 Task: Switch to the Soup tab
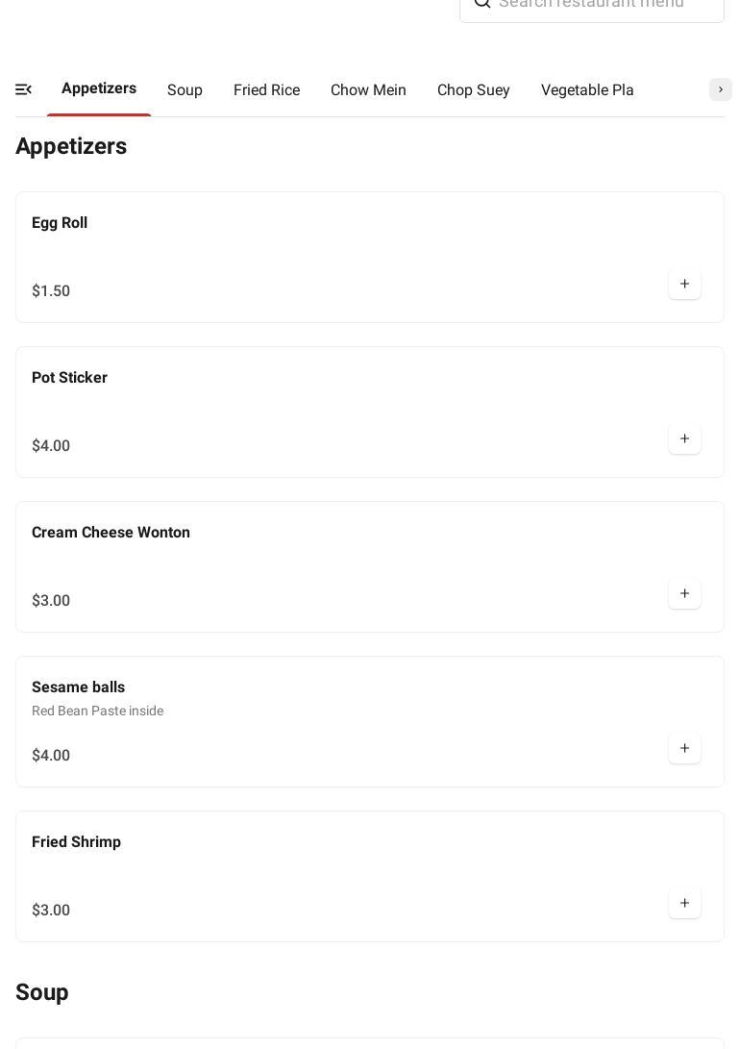[x=185, y=90]
